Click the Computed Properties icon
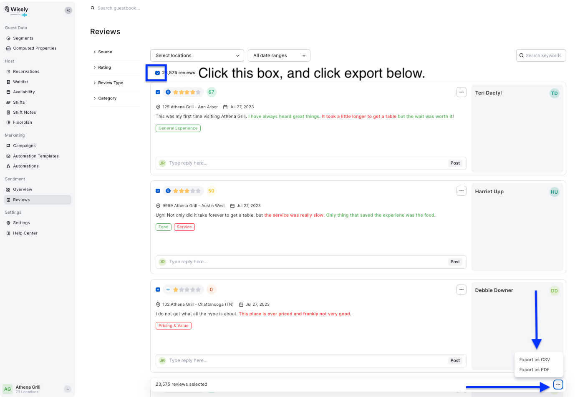 tap(8, 48)
